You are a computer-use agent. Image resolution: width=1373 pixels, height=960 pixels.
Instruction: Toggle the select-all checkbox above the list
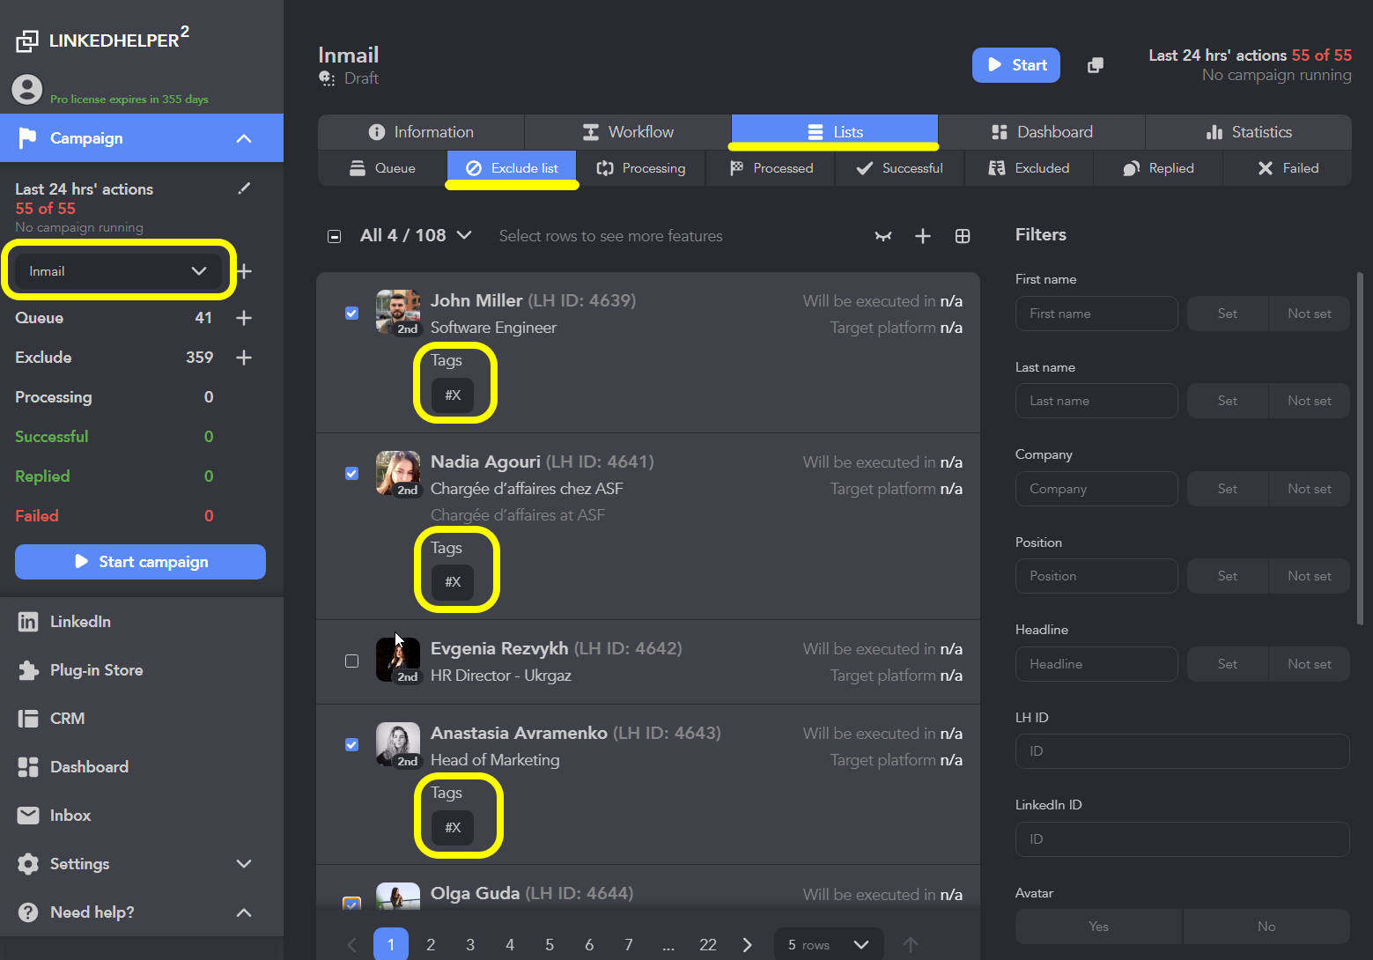(x=335, y=236)
